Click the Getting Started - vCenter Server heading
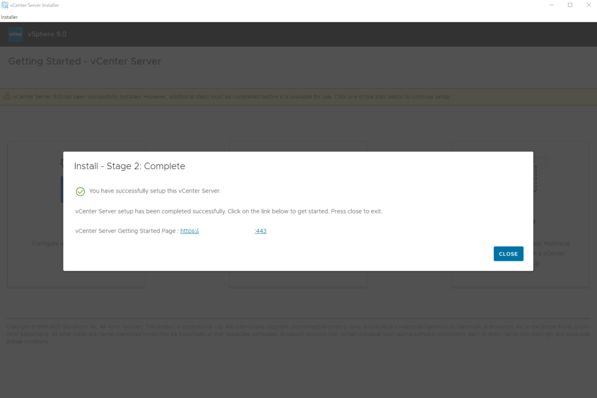The width and height of the screenshot is (597, 398). coord(85,61)
